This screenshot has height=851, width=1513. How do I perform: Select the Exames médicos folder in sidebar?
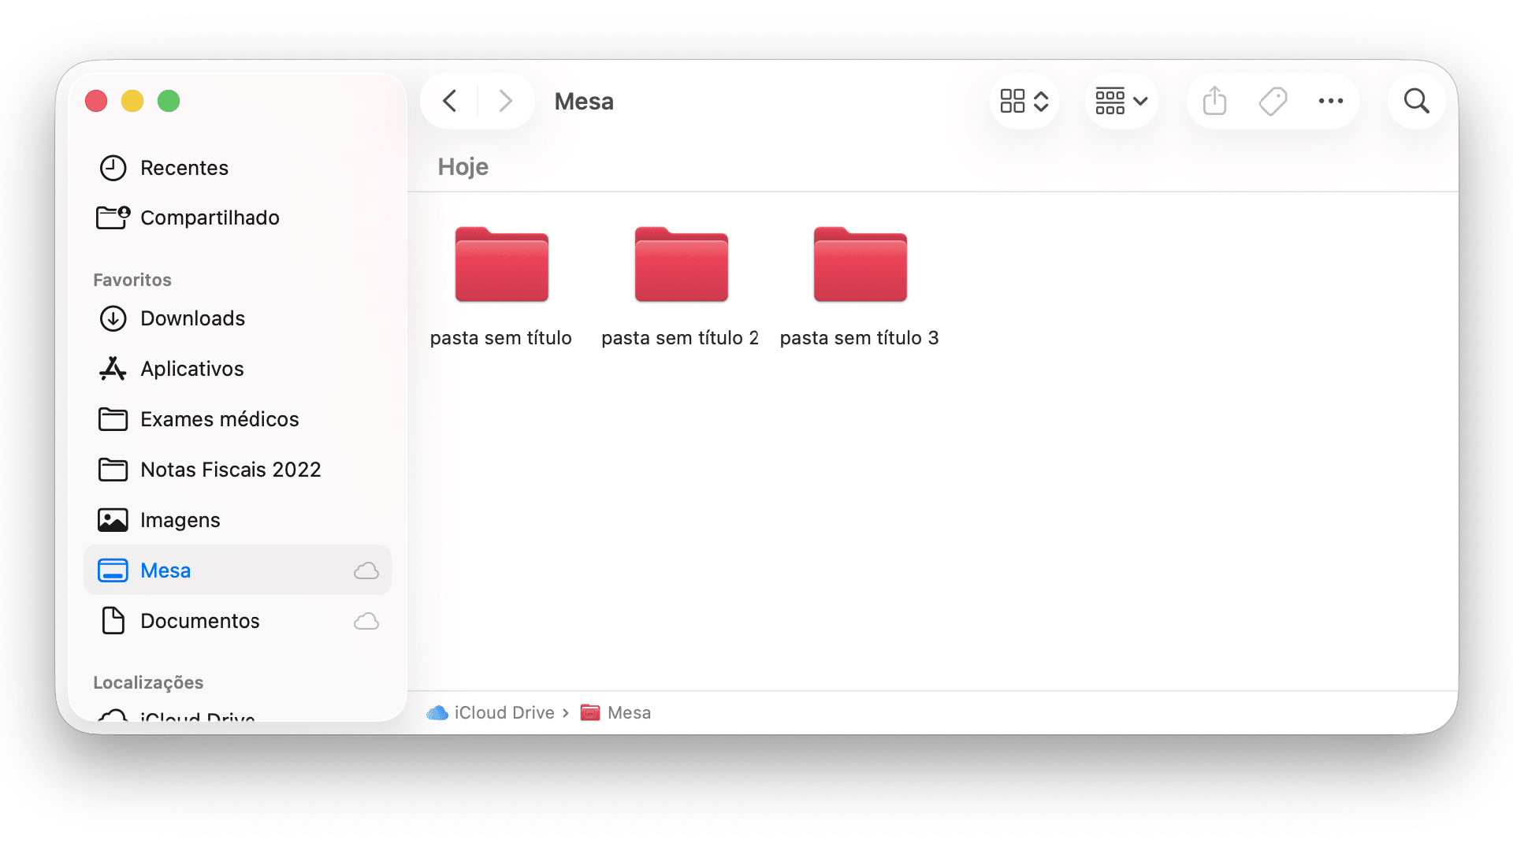tap(219, 419)
